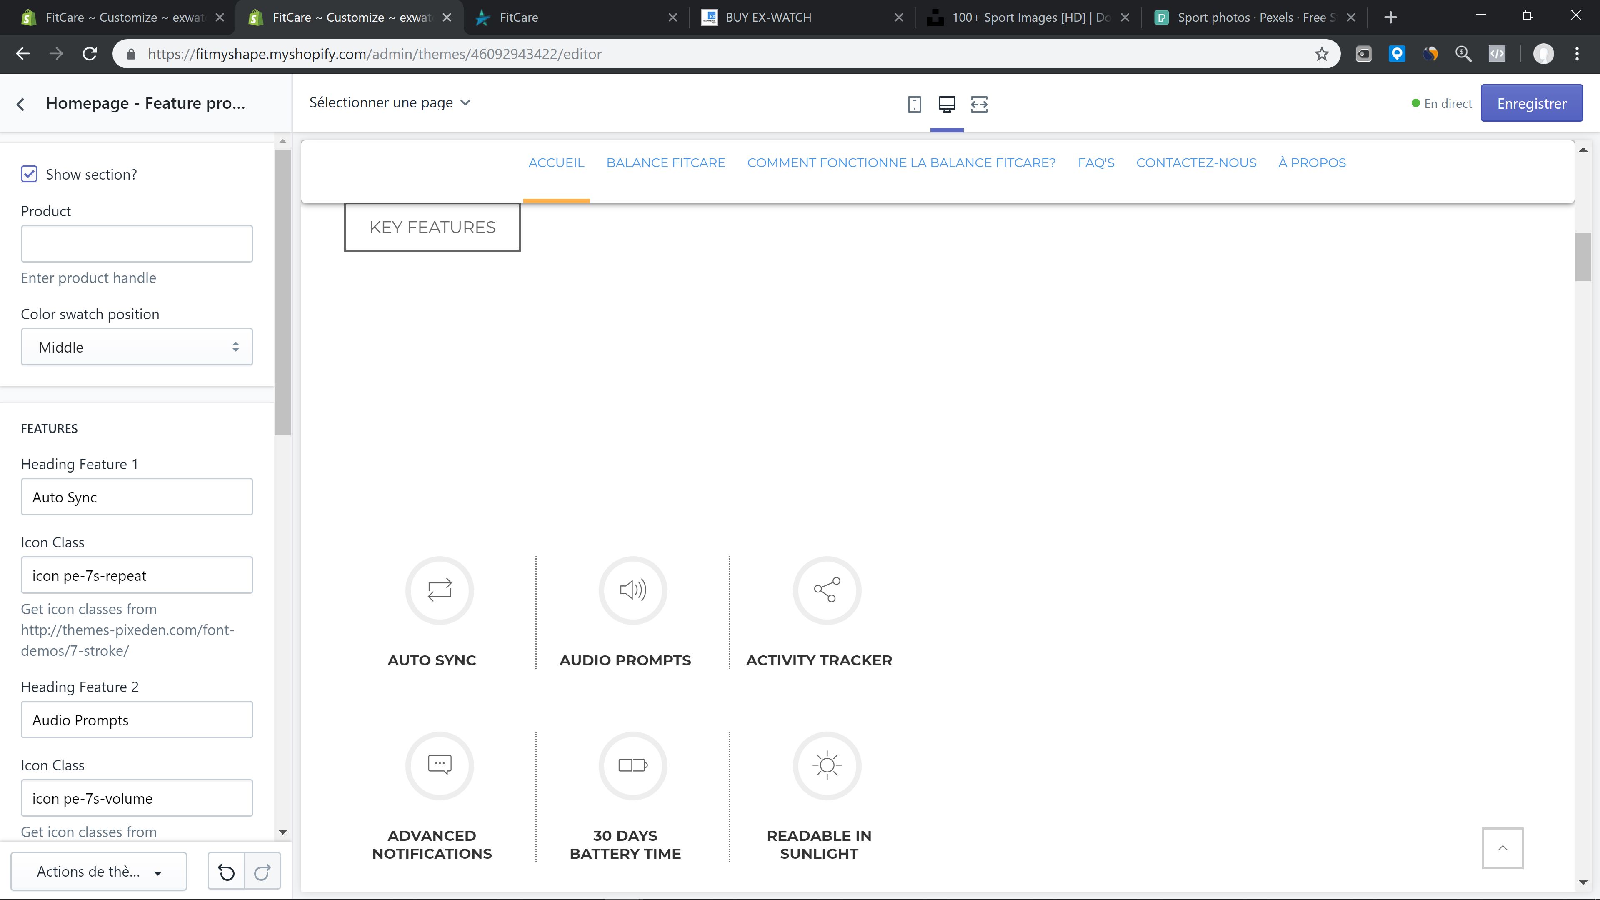Switch to BUY EX-WATCH tab
This screenshot has width=1600, height=900.
pos(800,17)
